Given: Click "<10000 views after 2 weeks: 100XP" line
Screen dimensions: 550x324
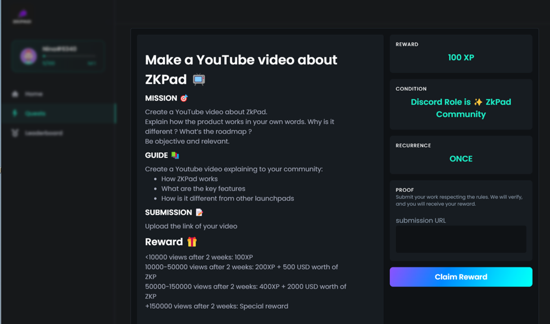Looking at the screenshot, I should [199, 257].
